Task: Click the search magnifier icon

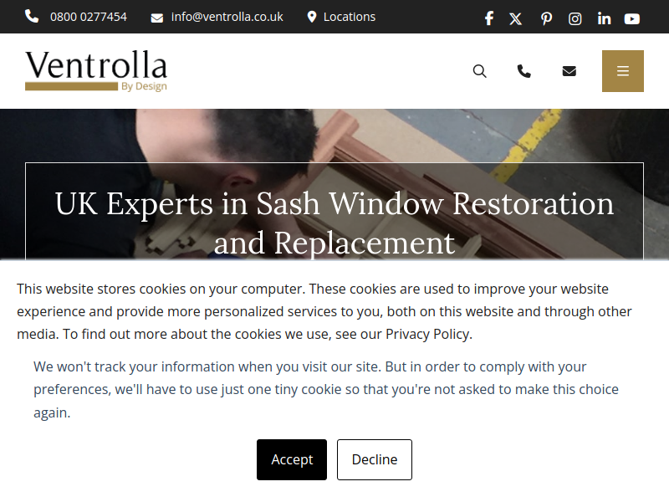Action: coord(479,71)
